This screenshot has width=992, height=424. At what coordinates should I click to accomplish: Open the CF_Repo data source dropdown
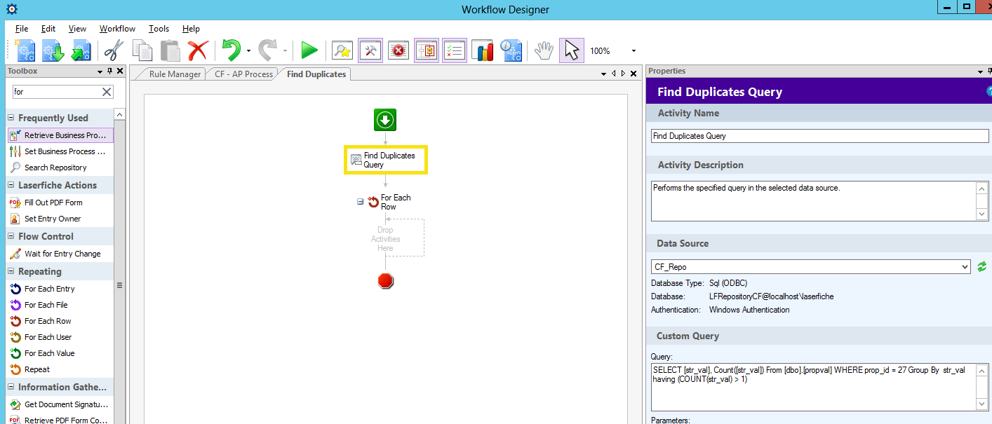coord(965,267)
